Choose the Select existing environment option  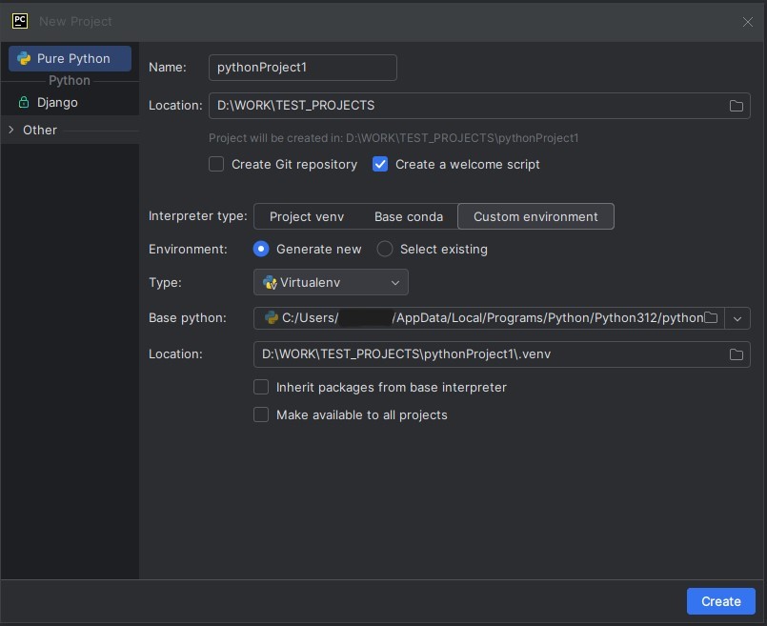[385, 249]
